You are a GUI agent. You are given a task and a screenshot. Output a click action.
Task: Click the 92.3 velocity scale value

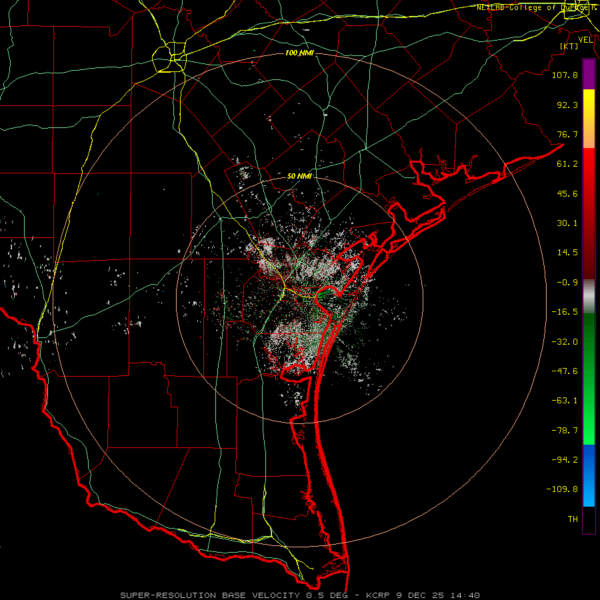[x=567, y=105]
